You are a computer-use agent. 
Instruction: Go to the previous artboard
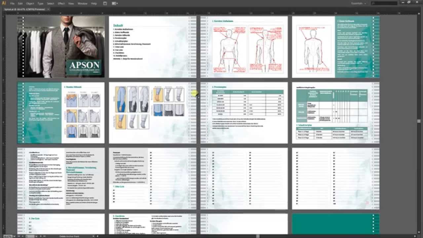tap(22, 236)
